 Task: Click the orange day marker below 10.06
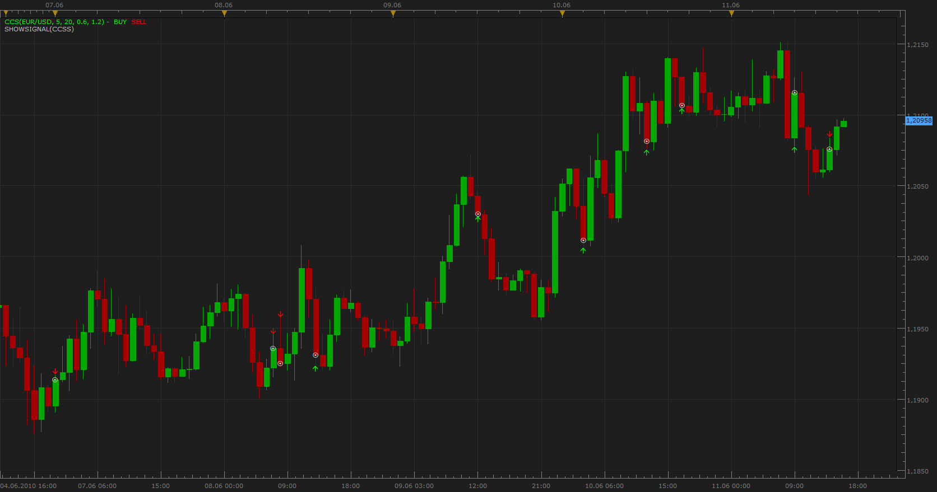pos(562,13)
